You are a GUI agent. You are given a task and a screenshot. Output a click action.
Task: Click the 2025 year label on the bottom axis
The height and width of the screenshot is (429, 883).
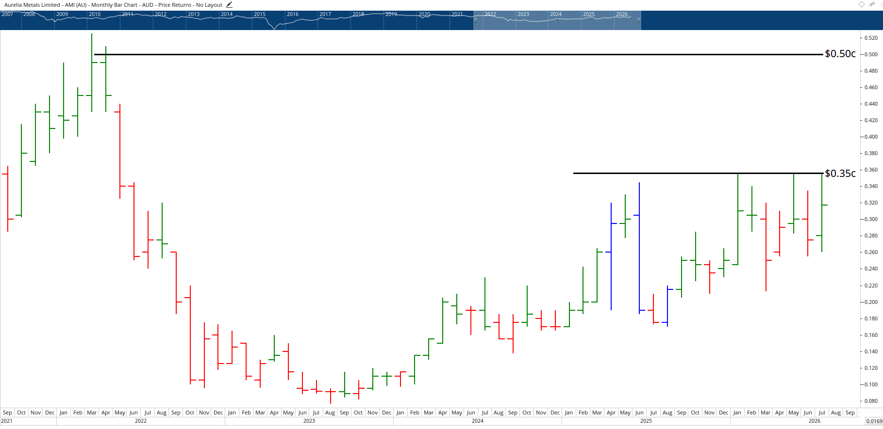click(x=646, y=421)
